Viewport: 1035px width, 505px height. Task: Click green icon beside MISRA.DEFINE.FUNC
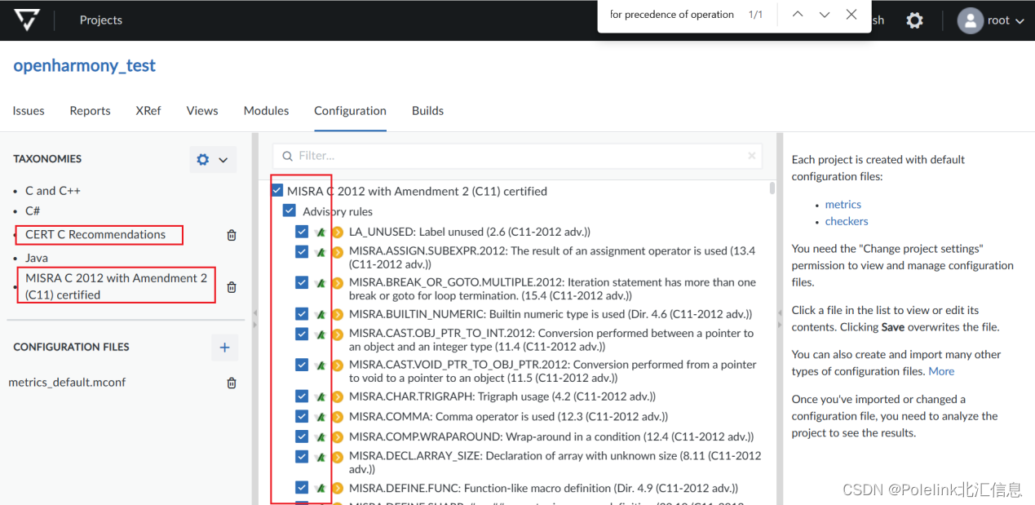point(321,489)
